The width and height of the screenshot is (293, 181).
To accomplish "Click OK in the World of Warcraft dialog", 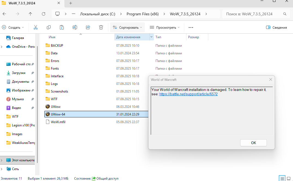I will (x=254, y=143).
